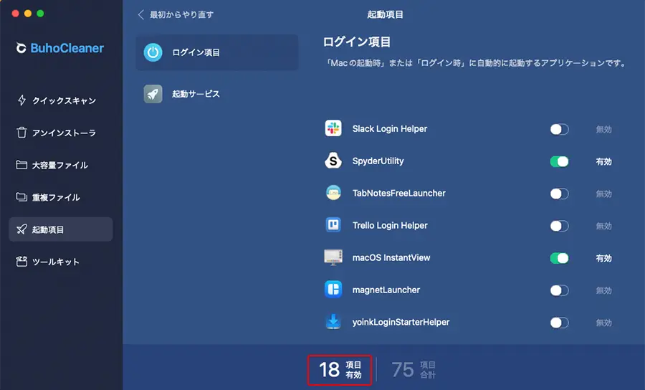Image resolution: width=645 pixels, height=390 pixels.
Task: Disable SpyderUtility toggle switch
Action: pos(560,161)
